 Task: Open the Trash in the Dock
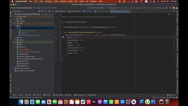pos(167,102)
